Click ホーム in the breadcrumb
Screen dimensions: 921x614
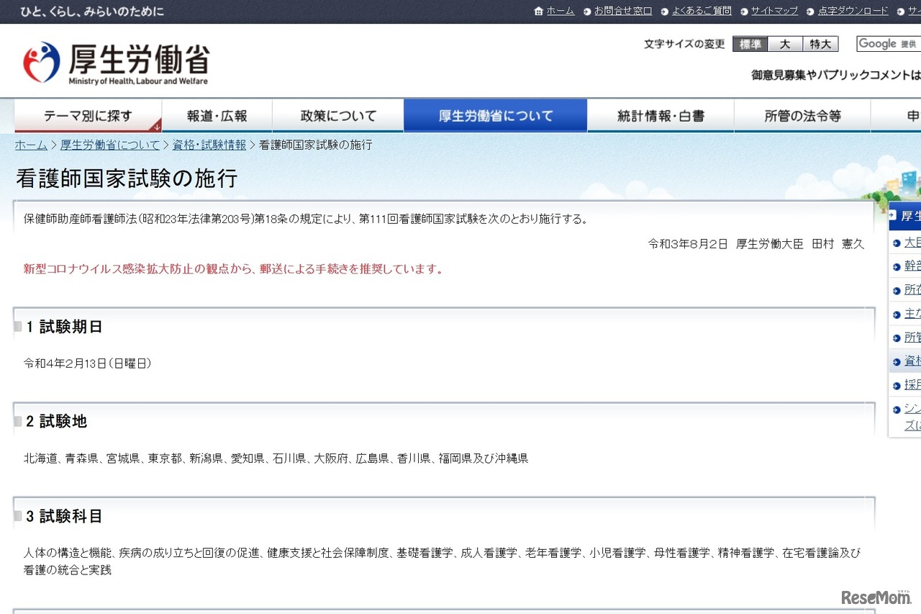(x=31, y=145)
